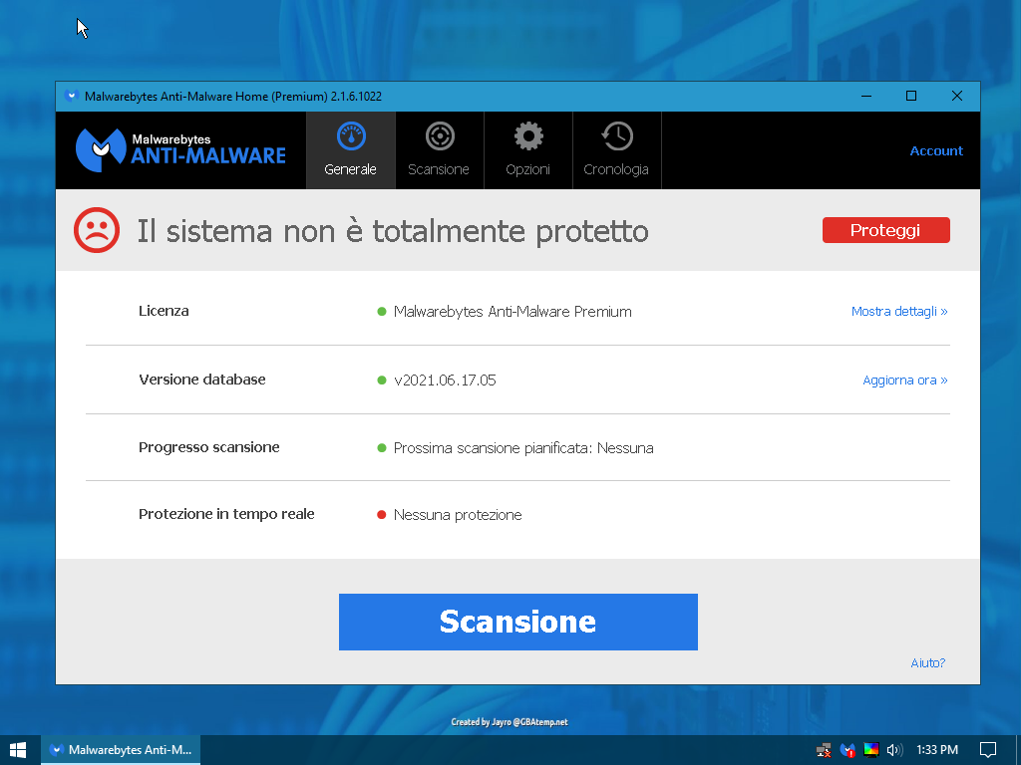Open the Opzioni settings tab
The image size is (1021, 765).
pos(528,150)
